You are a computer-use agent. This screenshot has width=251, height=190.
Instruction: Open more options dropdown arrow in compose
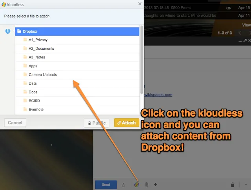tap(246, 185)
